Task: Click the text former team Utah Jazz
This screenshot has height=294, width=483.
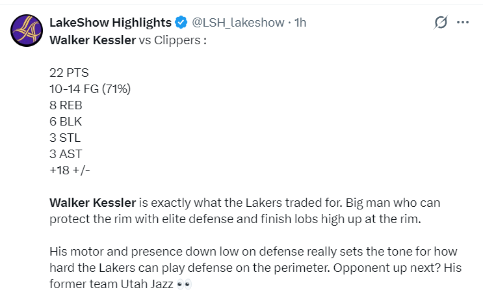Action: (x=111, y=284)
